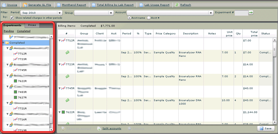
Task: Click the Monthend Report document icon
Action: click(59, 5)
